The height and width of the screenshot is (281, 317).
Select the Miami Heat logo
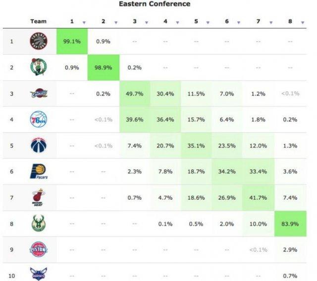[x=38, y=198]
